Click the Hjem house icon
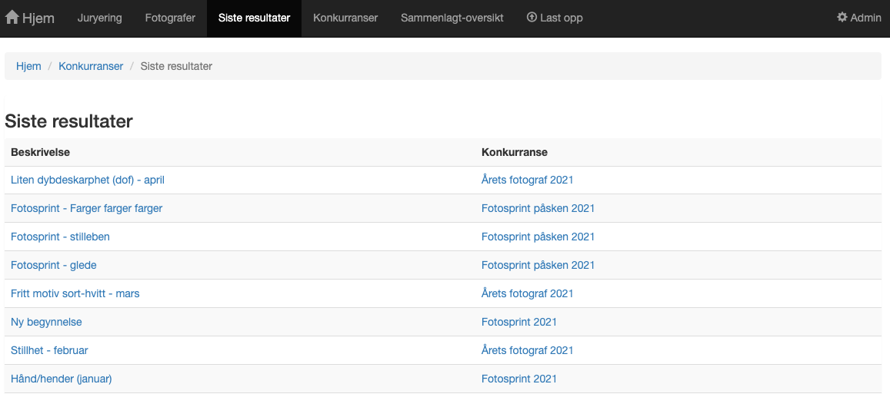Image resolution: width=890 pixels, height=394 pixels. click(x=12, y=17)
